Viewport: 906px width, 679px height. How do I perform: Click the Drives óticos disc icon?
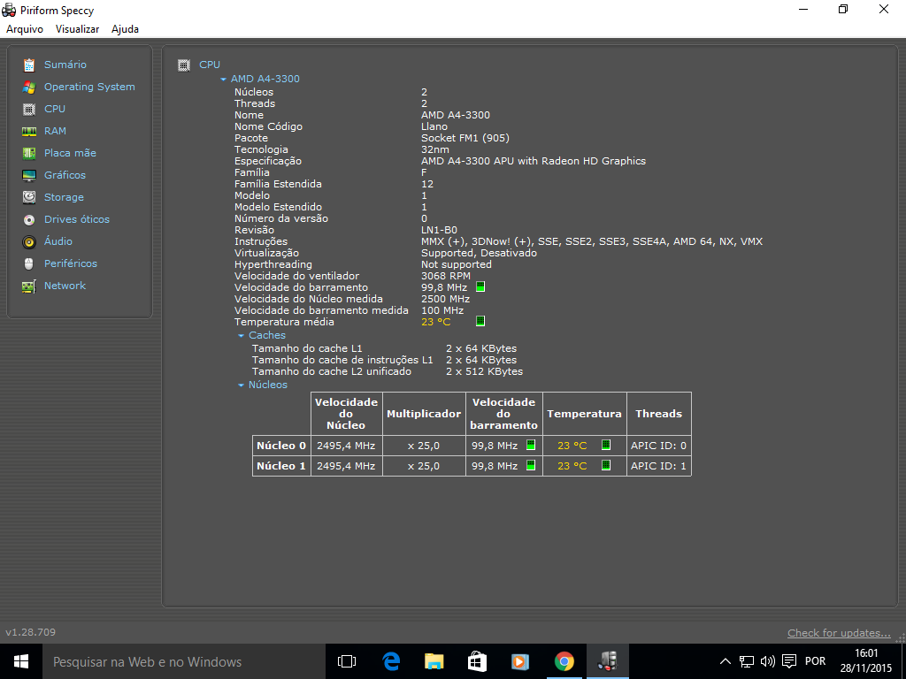point(29,219)
